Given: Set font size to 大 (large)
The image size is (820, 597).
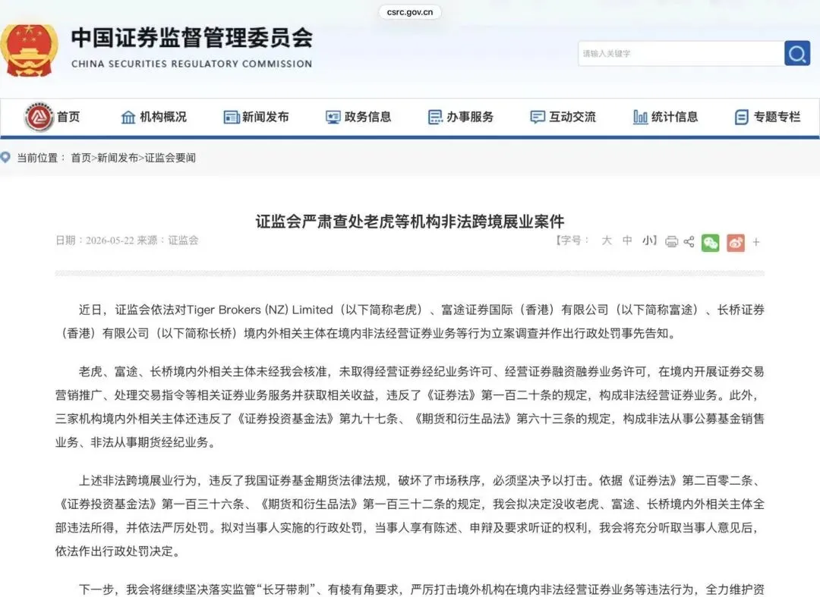Looking at the screenshot, I should [607, 240].
